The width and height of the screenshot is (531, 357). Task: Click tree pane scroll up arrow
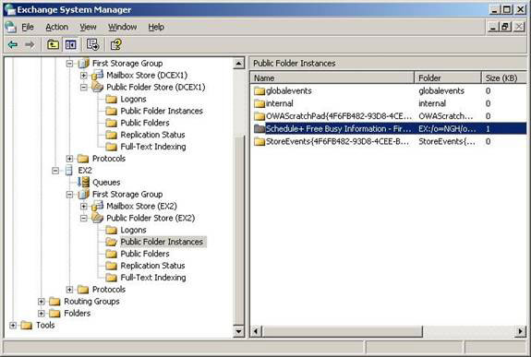pyautogui.click(x=239, y=64)
